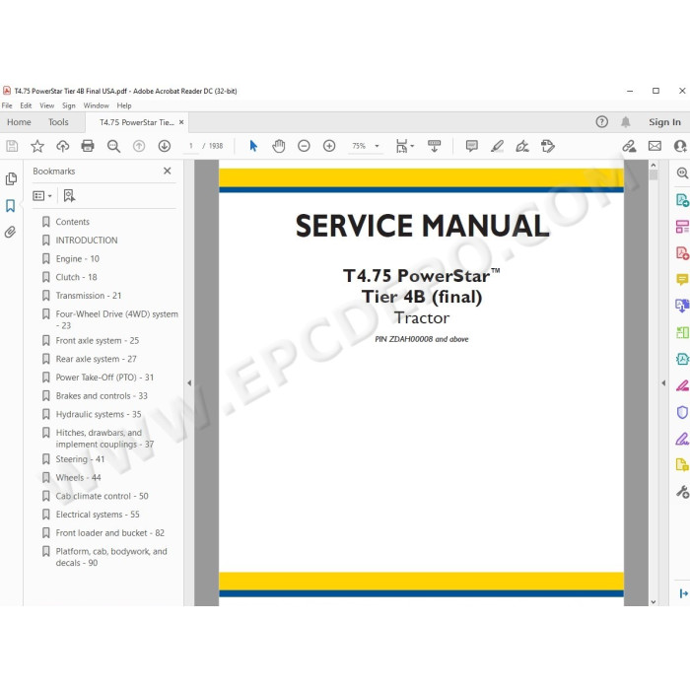The height and width of the screenshot is (690, 690).
Task: Add a comment sticky note
Action: tap(471, 146)
